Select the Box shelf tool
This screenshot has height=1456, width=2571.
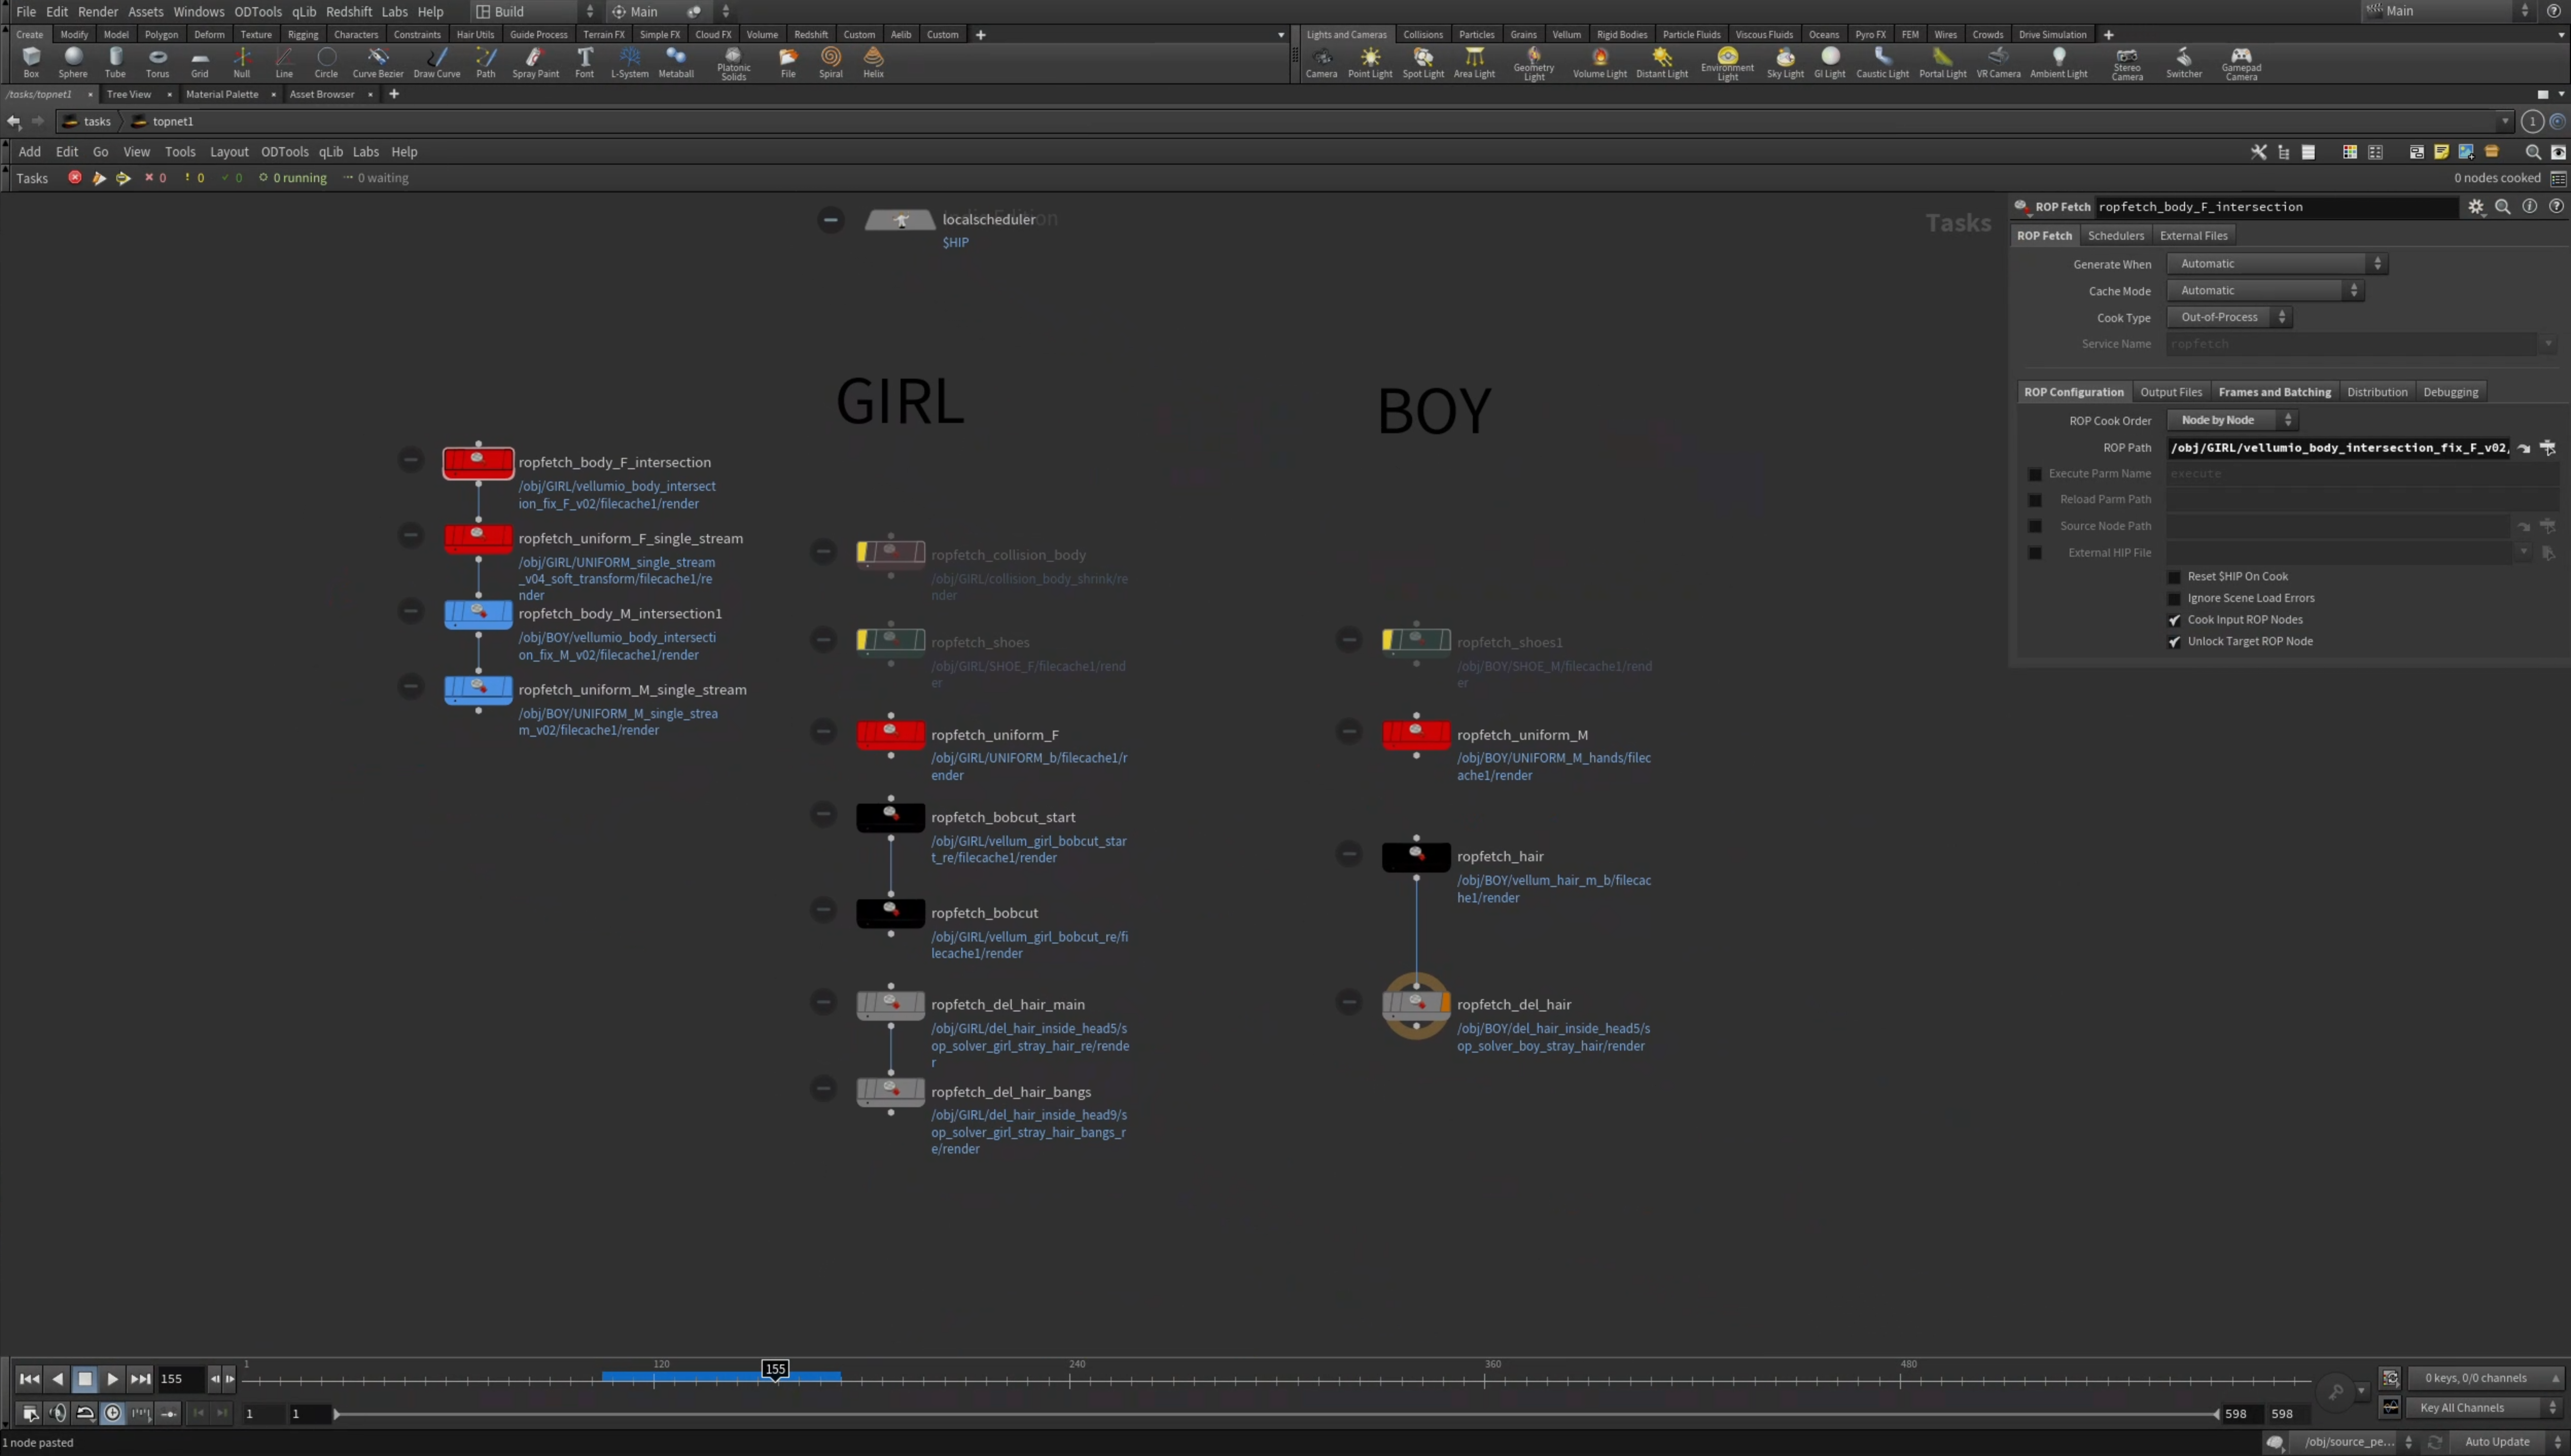click(x=31, y=62)
